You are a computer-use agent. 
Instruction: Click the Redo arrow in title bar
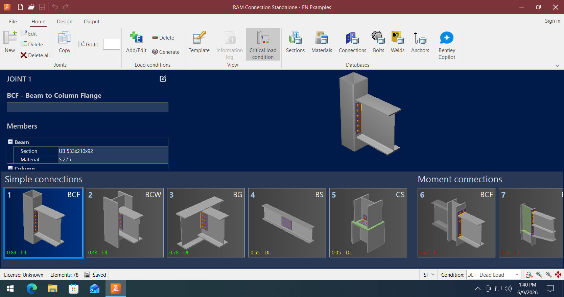(x=66, y=7)
